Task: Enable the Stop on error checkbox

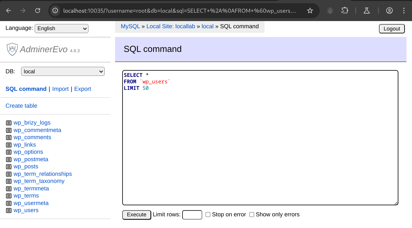Action: [208, 215]
